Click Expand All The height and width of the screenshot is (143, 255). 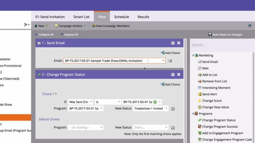tap(69, 34)
